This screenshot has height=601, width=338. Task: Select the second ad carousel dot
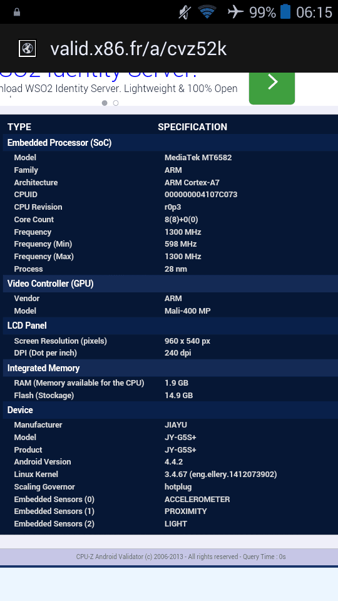[116, 103]
